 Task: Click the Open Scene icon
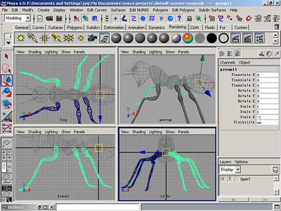[x=49, y=18]
